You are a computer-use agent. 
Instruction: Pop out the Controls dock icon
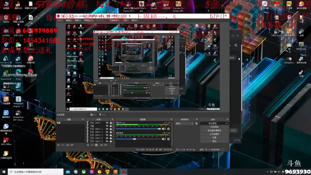[x=227, y=119]
